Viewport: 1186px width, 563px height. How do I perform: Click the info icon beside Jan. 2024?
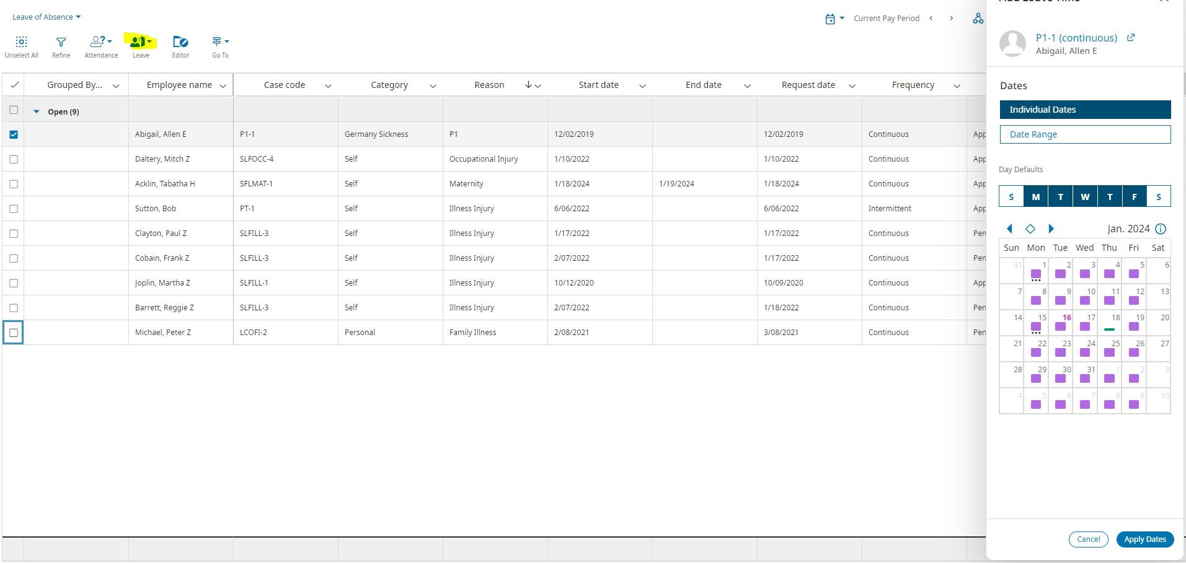coord(1161,229)
